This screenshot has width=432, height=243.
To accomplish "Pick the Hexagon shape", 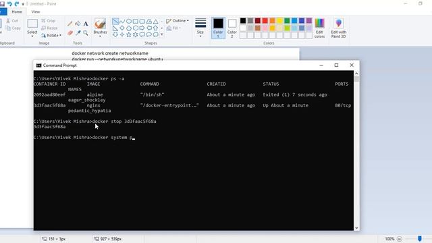I will (135, 28).
